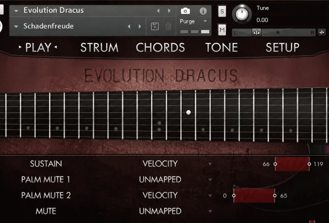
Task: Select the MUTE articulation
Action: pyautogui.click(x=46, y=211)
